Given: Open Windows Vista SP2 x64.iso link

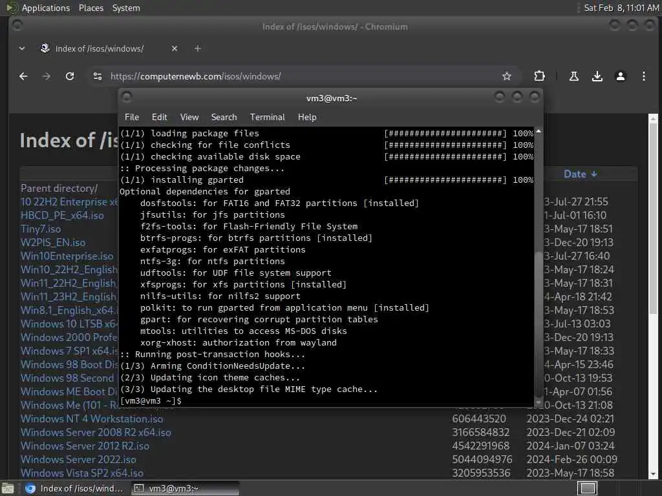Looking at the screenshot, I should click(x=82, y=472).
